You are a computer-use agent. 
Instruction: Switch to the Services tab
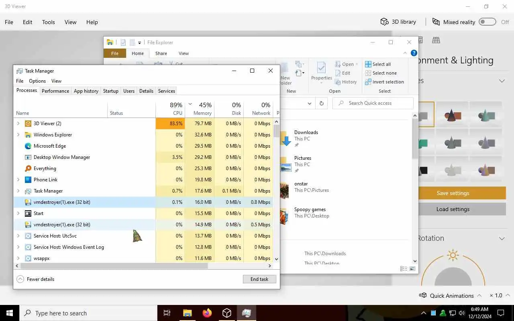[167, 91]
